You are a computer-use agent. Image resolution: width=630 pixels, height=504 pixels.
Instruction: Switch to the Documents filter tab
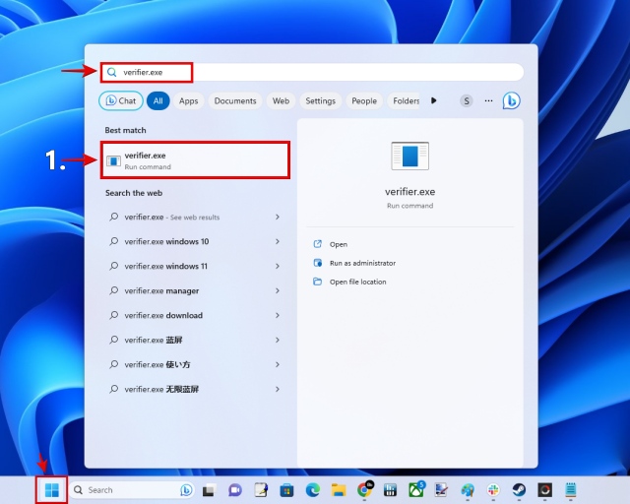(x=235, y=100)
